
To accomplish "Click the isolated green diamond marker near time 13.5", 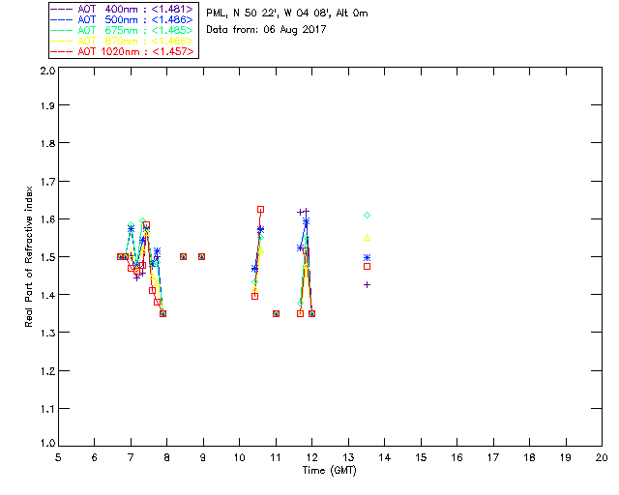I will (368, 216).
